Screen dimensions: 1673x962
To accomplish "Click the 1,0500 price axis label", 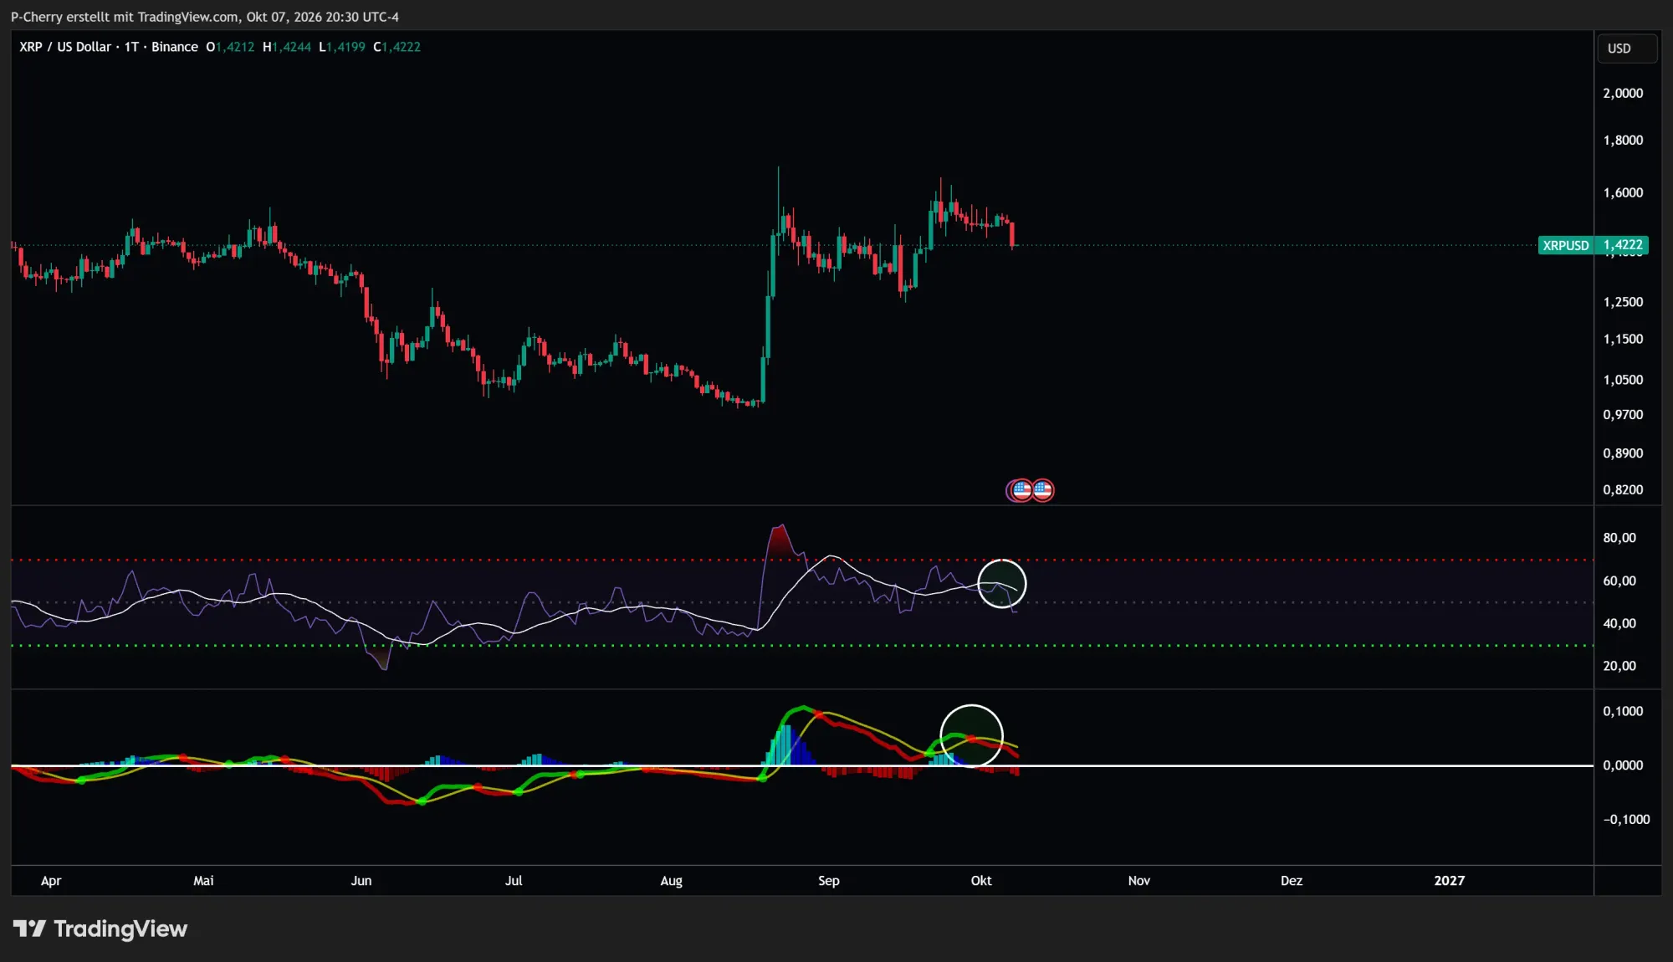I will [1623, 380].
